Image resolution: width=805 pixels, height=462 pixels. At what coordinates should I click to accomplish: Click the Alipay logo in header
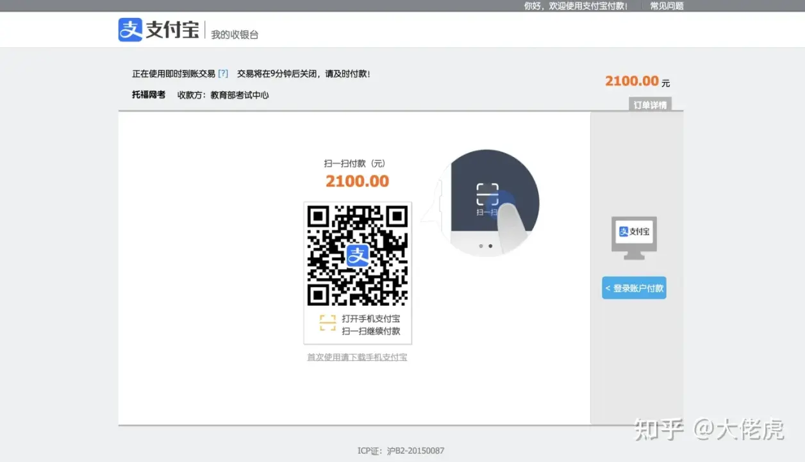158,29
